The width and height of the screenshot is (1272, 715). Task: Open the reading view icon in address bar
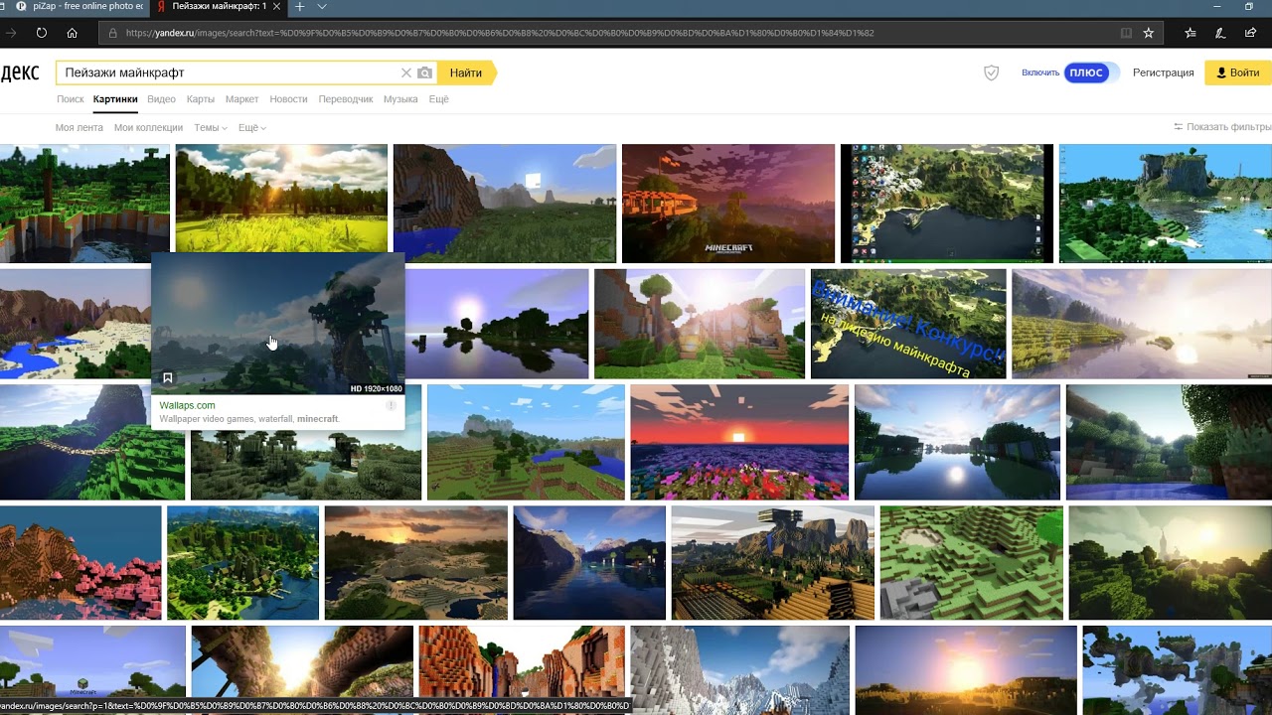click(x=1126, y=33)
